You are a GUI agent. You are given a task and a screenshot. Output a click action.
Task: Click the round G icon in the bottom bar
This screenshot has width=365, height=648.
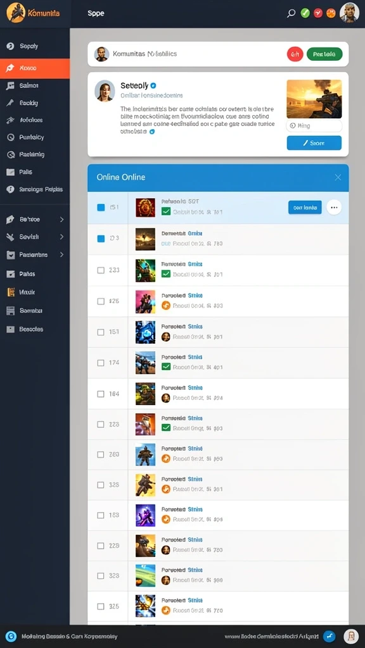[x=11, y=636]
